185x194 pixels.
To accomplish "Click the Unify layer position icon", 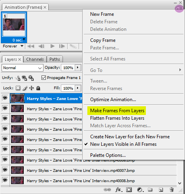I will 18,78.
